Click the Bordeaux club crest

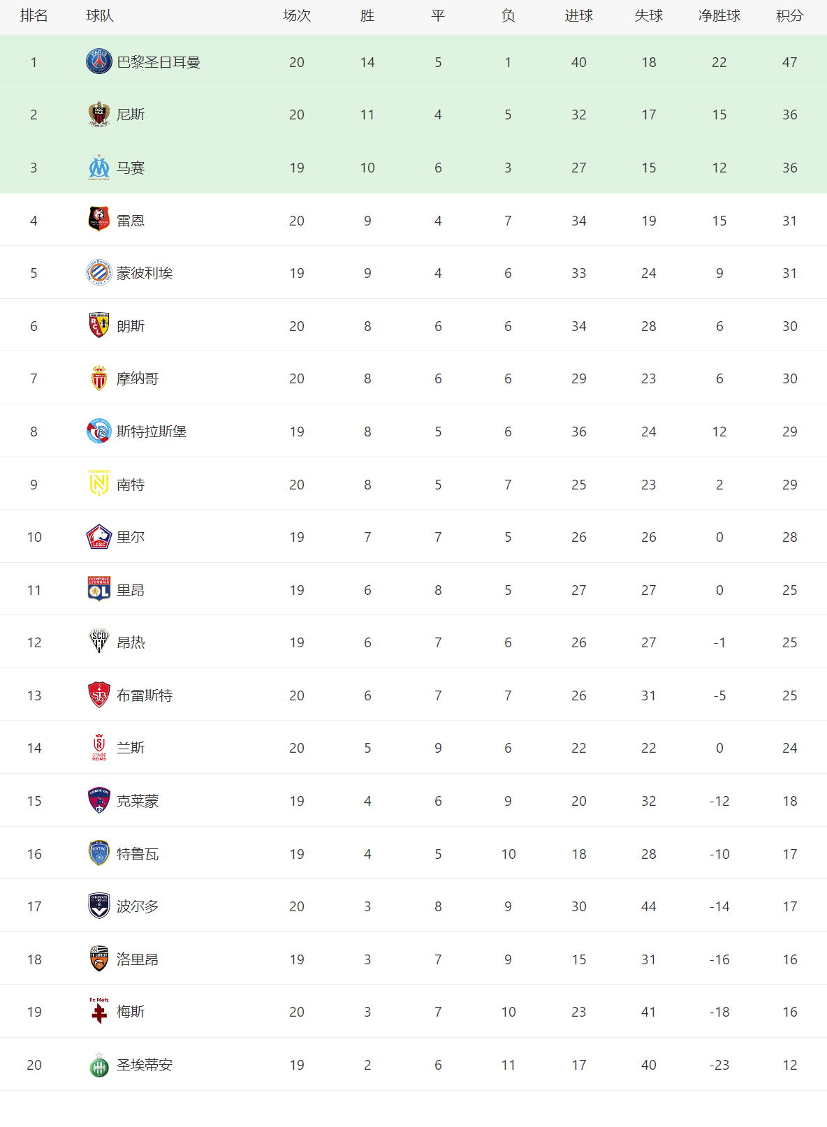click(99, 906)
